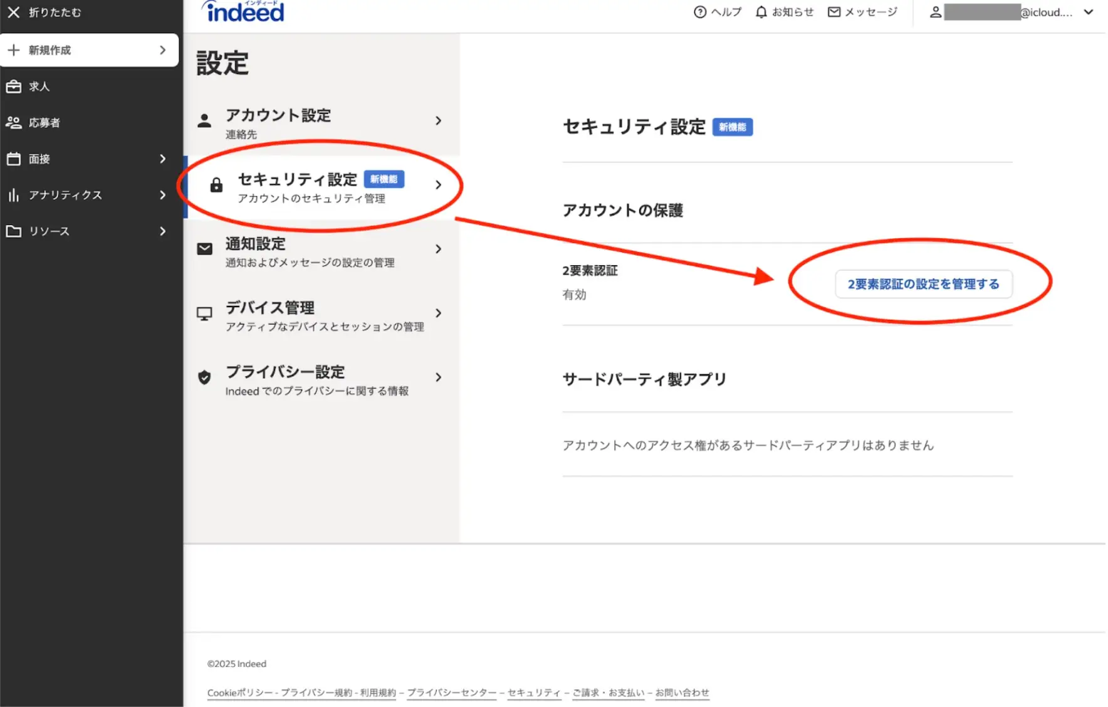Screen dimensions: 1108x707
Task: Click the person icon beside アカウント設定
Action: tap(204, 120)
